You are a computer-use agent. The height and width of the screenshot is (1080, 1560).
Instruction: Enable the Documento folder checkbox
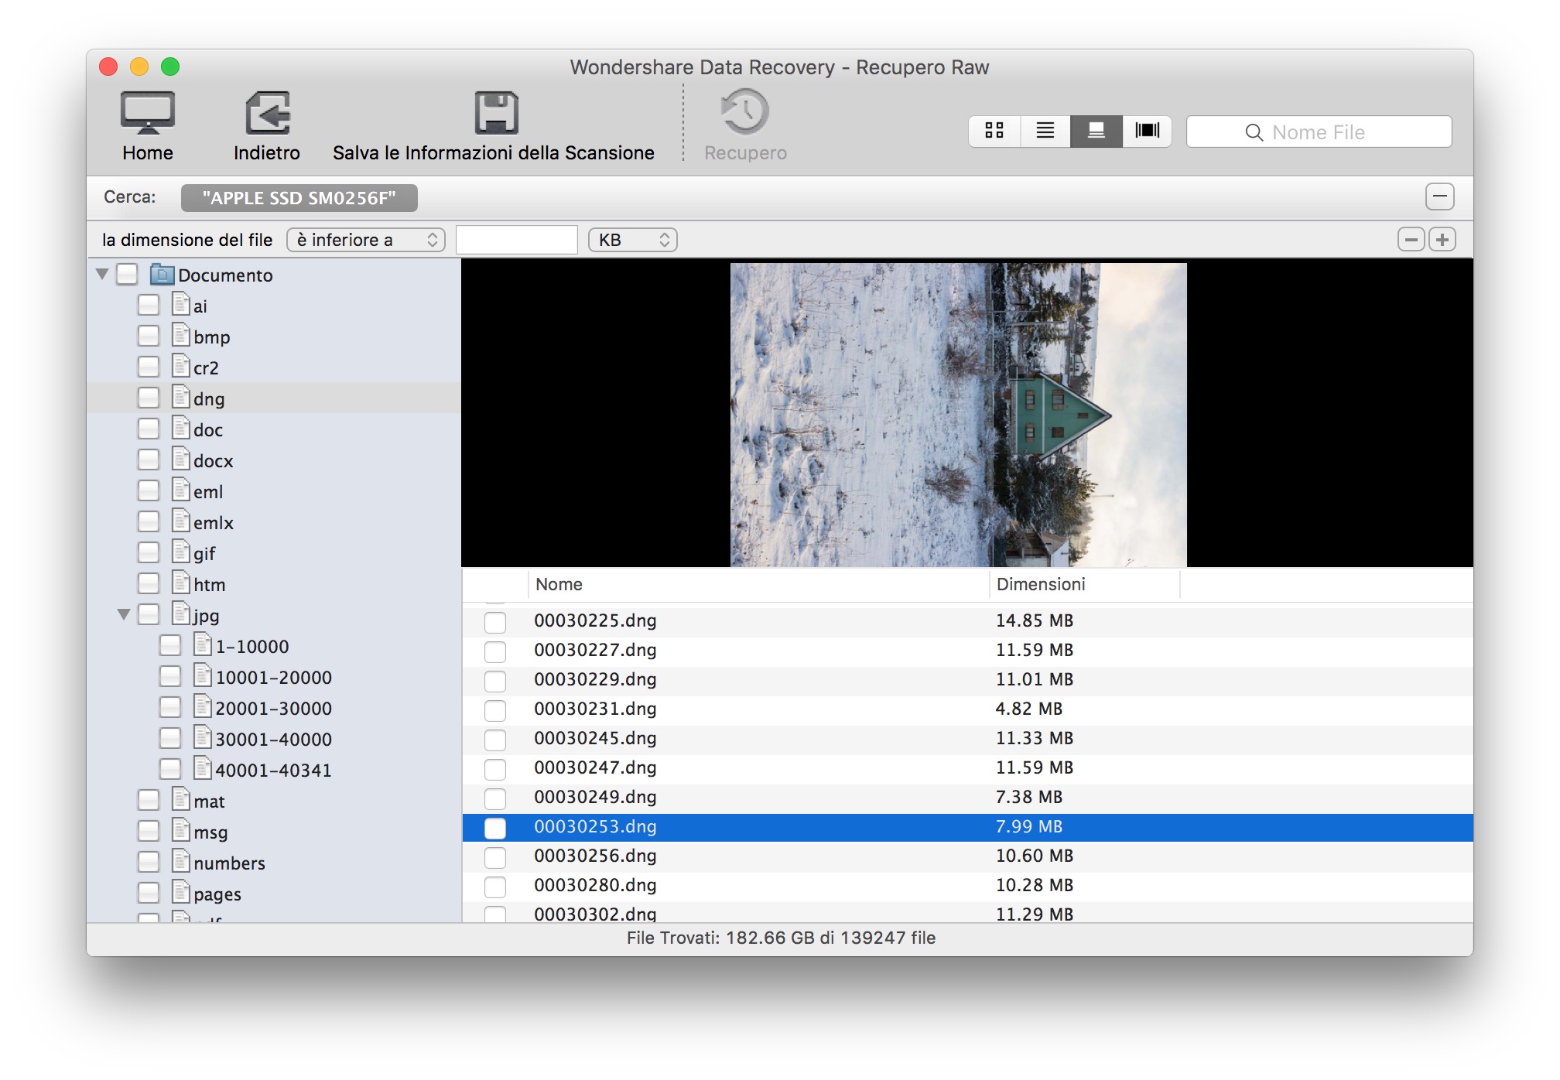pyautogui.click(x=127, y=275)
